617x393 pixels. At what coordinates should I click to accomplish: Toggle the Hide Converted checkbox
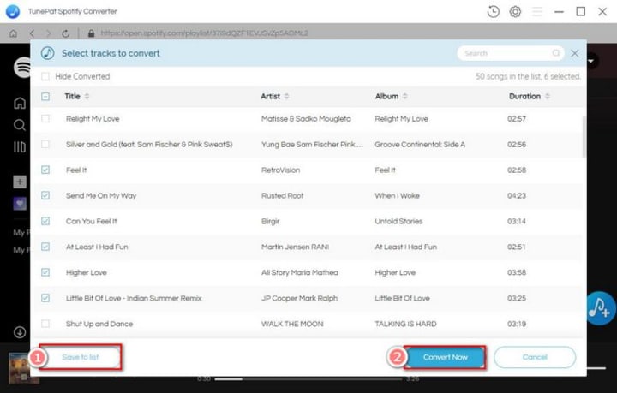tap(45, 76)
